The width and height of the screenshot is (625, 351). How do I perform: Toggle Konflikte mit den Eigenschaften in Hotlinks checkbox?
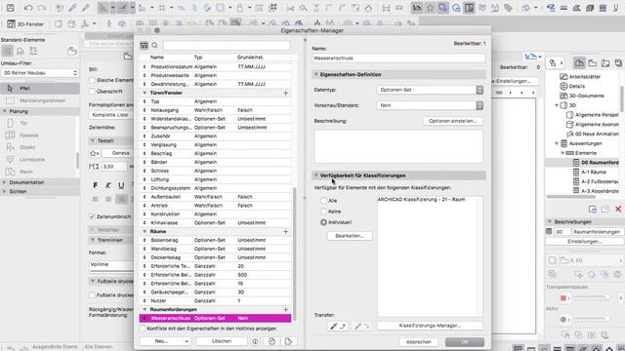143,329
